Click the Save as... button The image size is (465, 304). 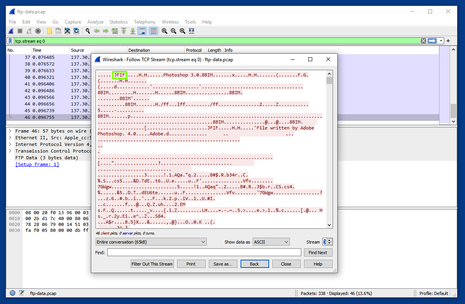pyautogui.click(x=223, y=264)
